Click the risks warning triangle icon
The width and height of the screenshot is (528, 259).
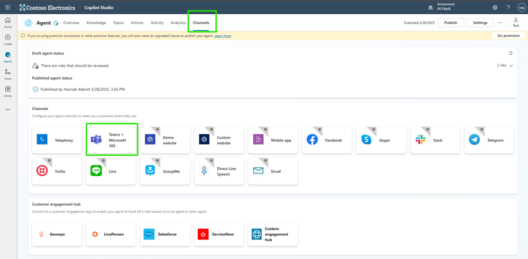pyautogui.click(x=35, y=65)
